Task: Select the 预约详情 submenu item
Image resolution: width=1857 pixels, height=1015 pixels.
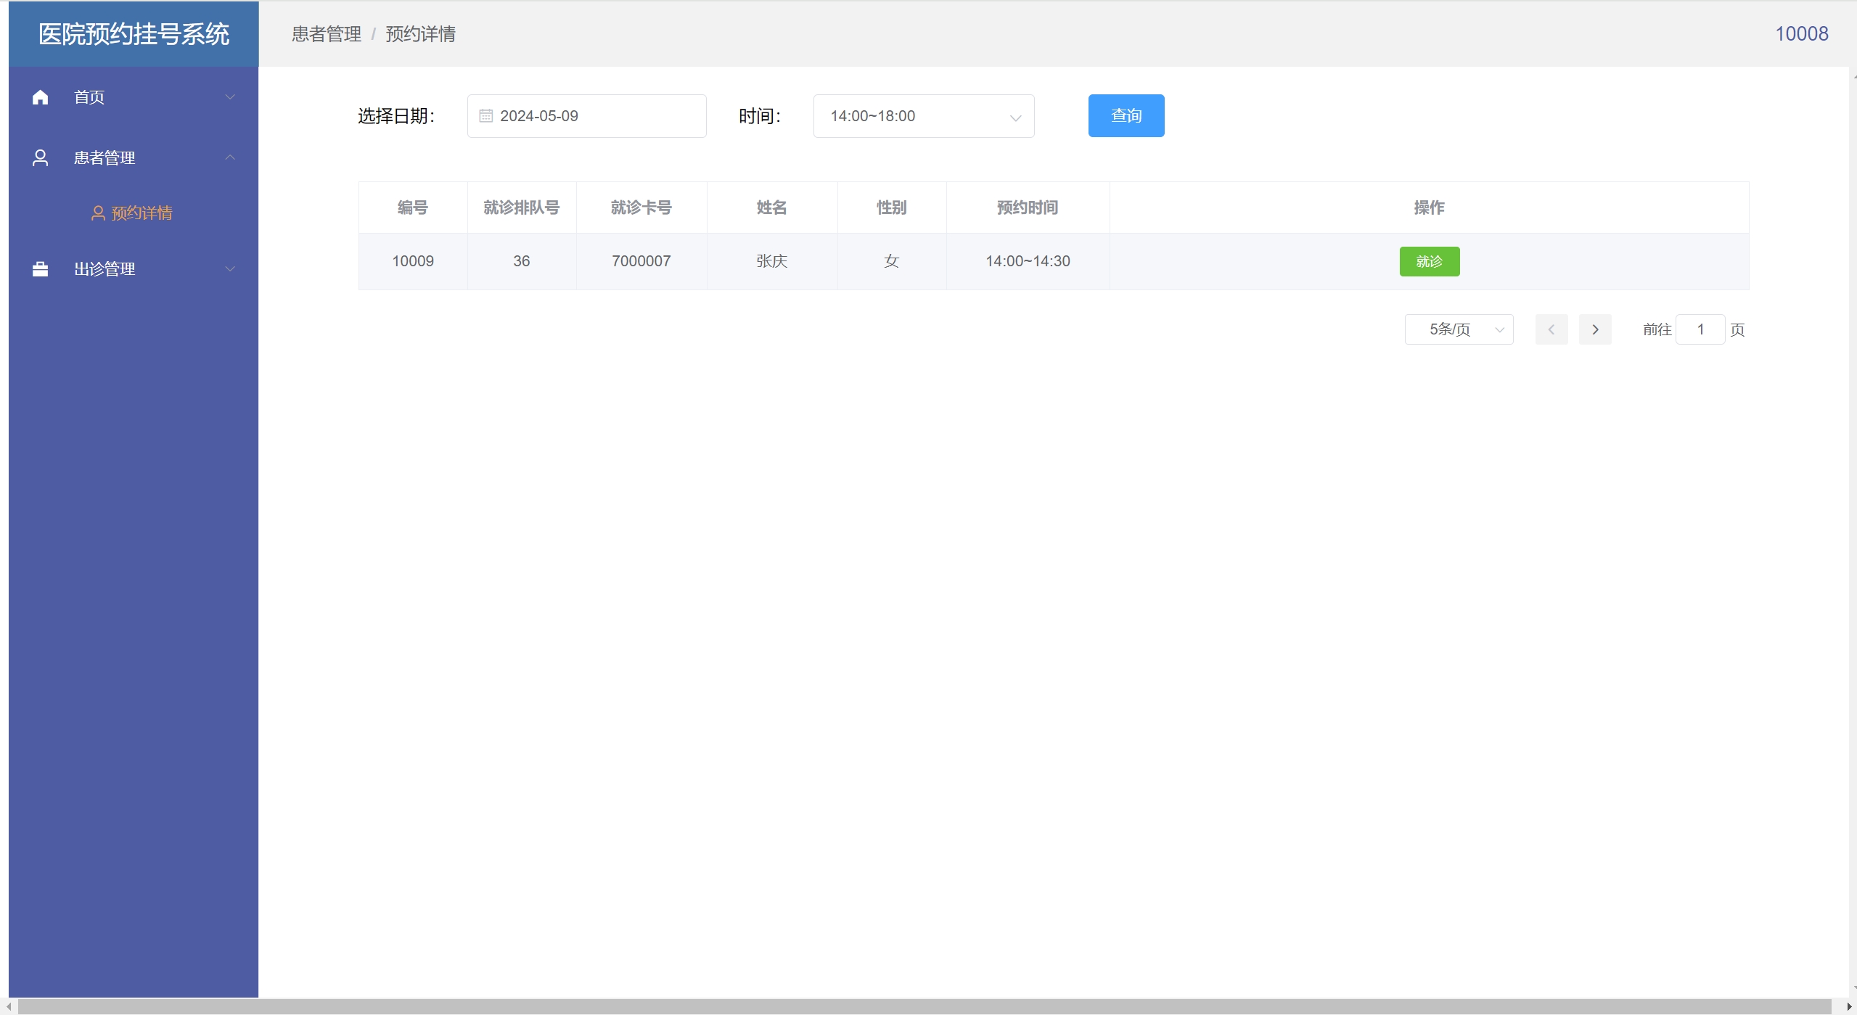Action: tap(142, 213)
